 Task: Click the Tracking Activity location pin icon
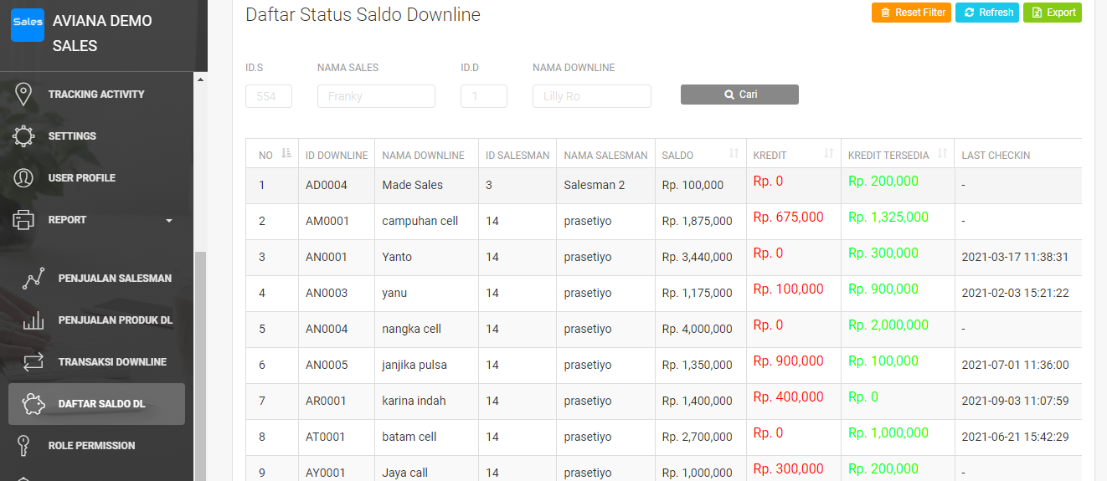point(23,95)
